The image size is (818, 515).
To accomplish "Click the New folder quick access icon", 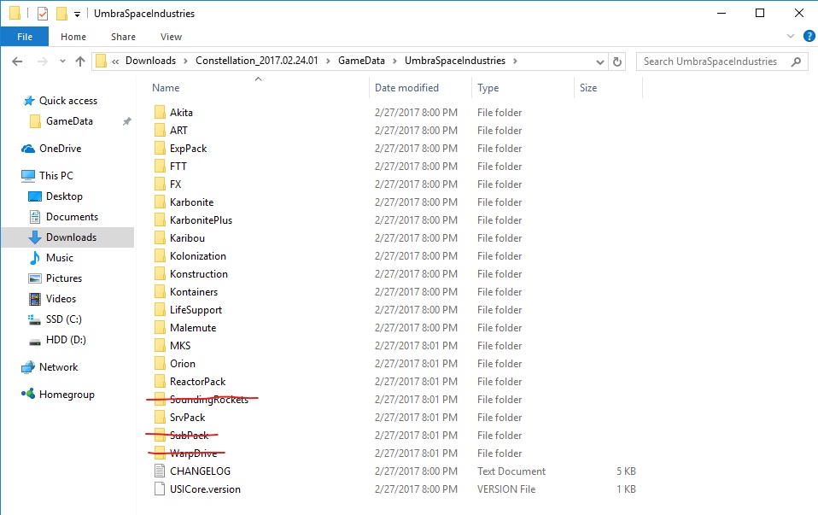I will pos(61,14).
